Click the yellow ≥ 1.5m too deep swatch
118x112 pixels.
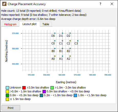pyautogui.click(x=7, y=99)
